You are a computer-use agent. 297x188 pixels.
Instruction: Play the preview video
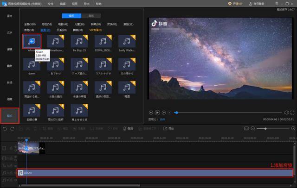coord(157,113)
